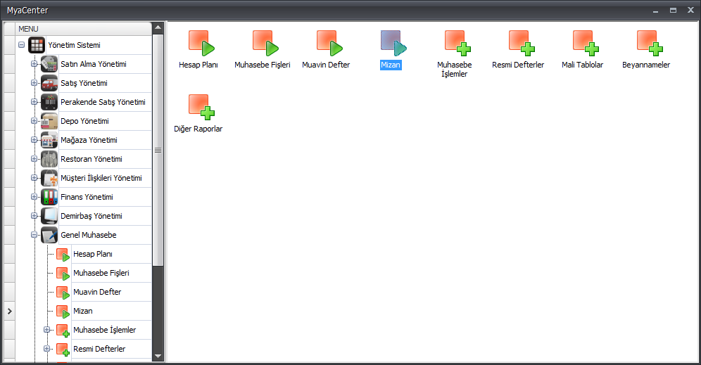701x365 pixels.
Task: Click the tree scrollbar down arrow
Action: point(158,356)
